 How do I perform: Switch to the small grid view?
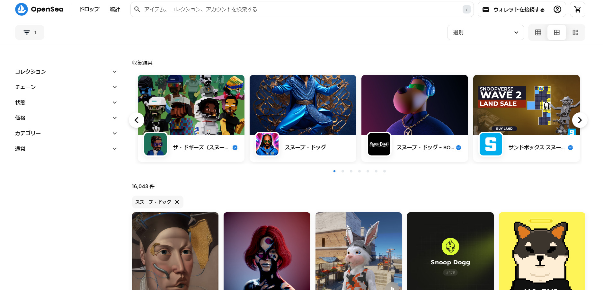[x=538, y=32]
